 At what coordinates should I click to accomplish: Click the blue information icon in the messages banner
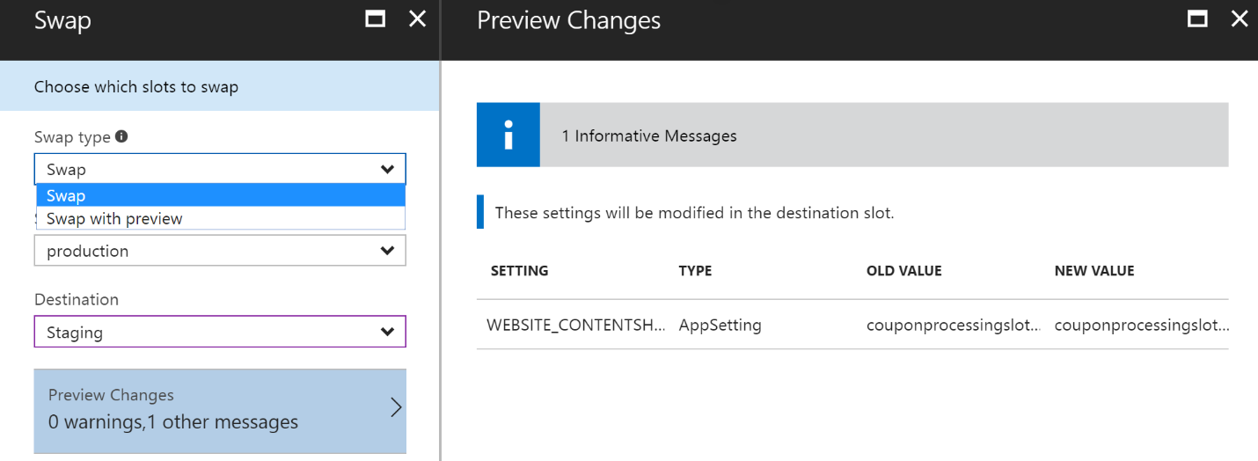508,135
